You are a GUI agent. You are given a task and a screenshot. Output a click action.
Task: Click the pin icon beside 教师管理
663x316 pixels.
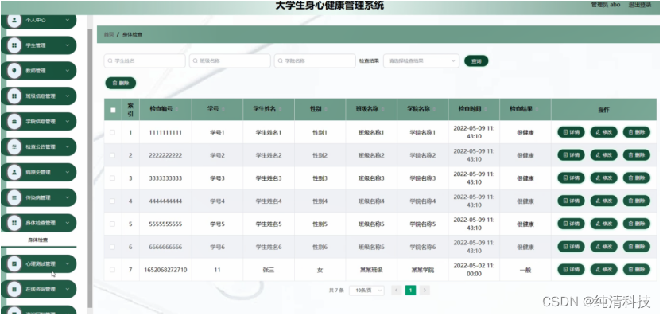(14, 71)
